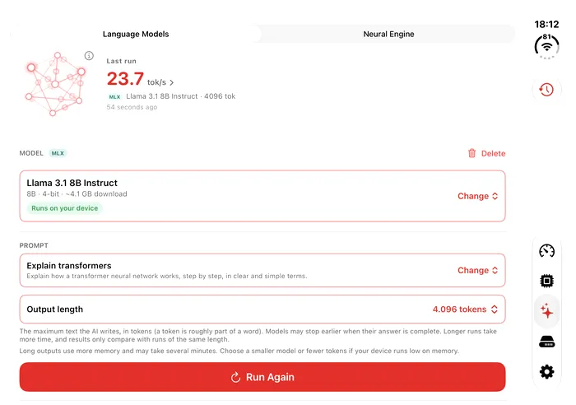Click the Run Again button

click(x=262, y=377)
